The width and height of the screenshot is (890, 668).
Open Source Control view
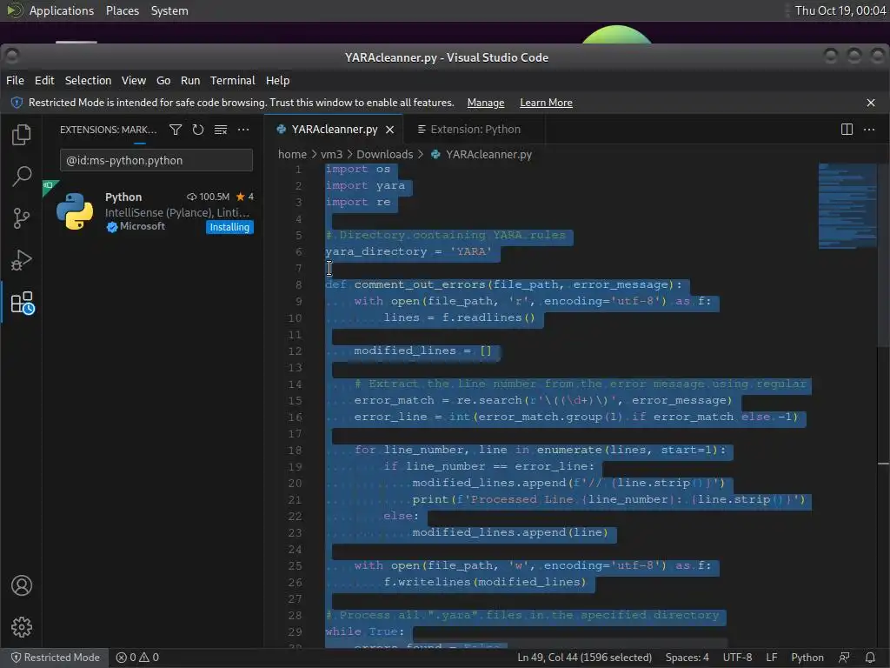[x=22, y=218]
